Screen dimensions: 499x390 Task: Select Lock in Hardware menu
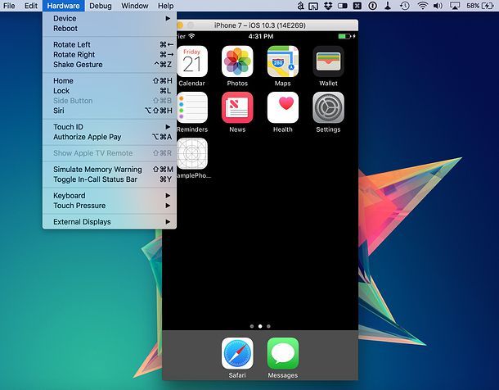110,91
